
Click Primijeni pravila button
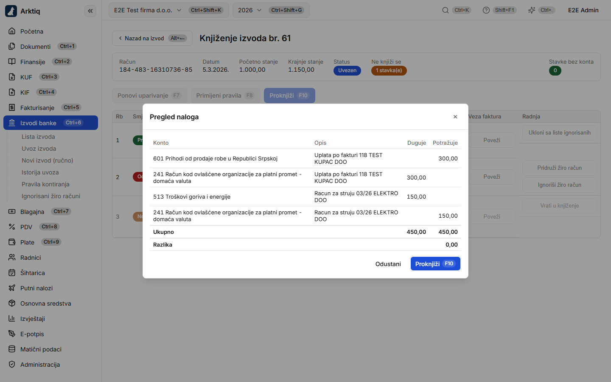click(226, 95)
